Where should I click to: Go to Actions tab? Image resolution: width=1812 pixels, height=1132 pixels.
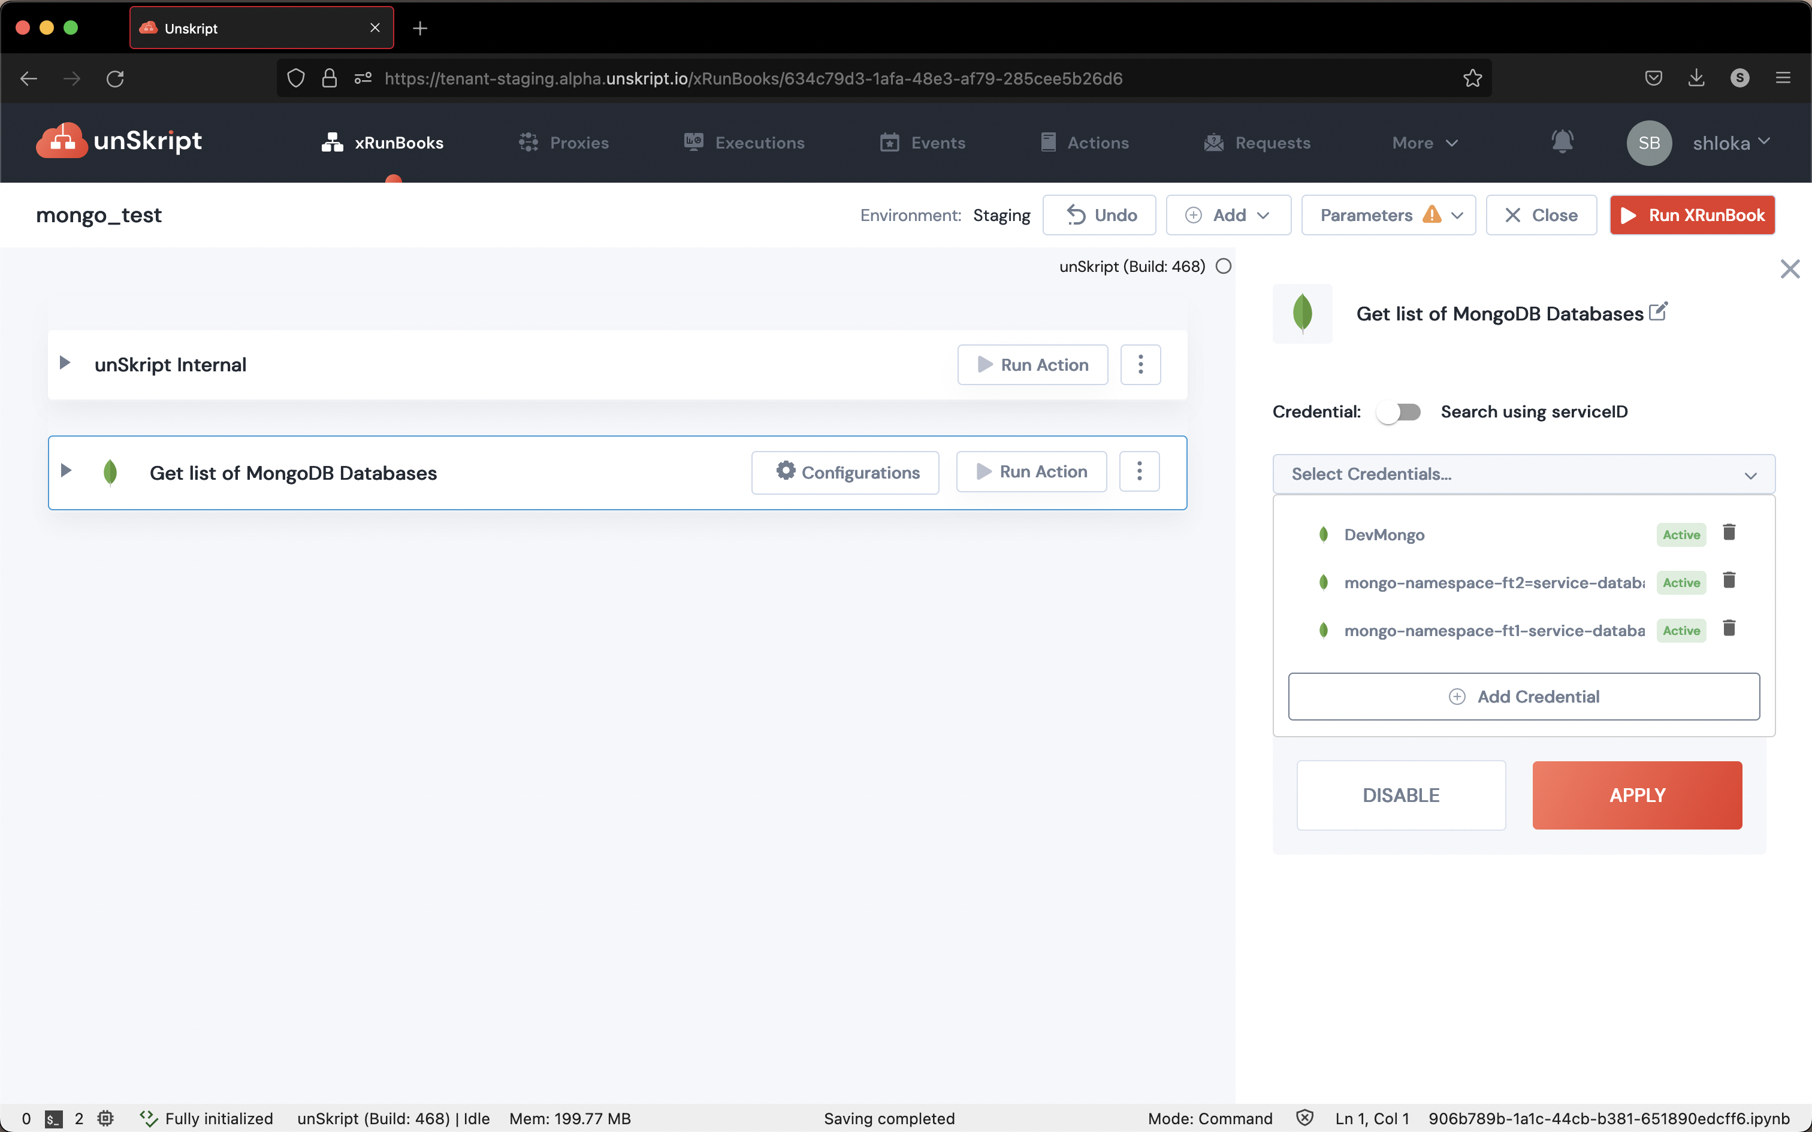(x=1084, y=143)
